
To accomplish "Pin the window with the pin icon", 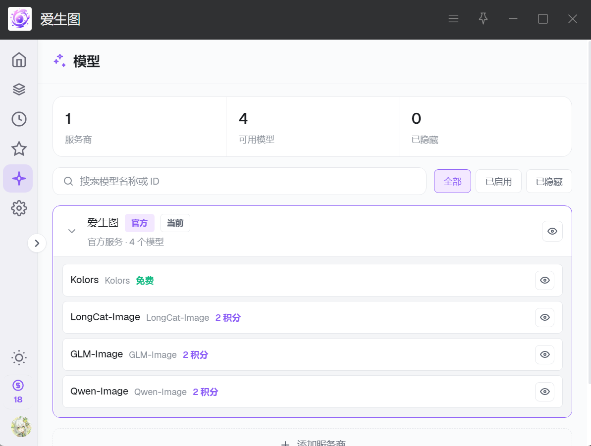I will click(483, 19).
